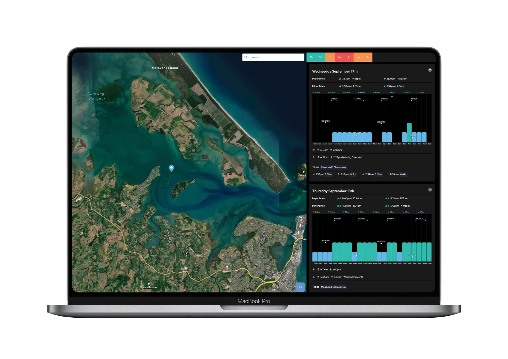
Task: Click fish icon beside 7:53pm major bite
Action: point(340,79)
